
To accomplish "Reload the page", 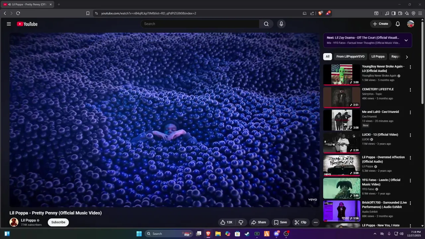I will (18, 13).
